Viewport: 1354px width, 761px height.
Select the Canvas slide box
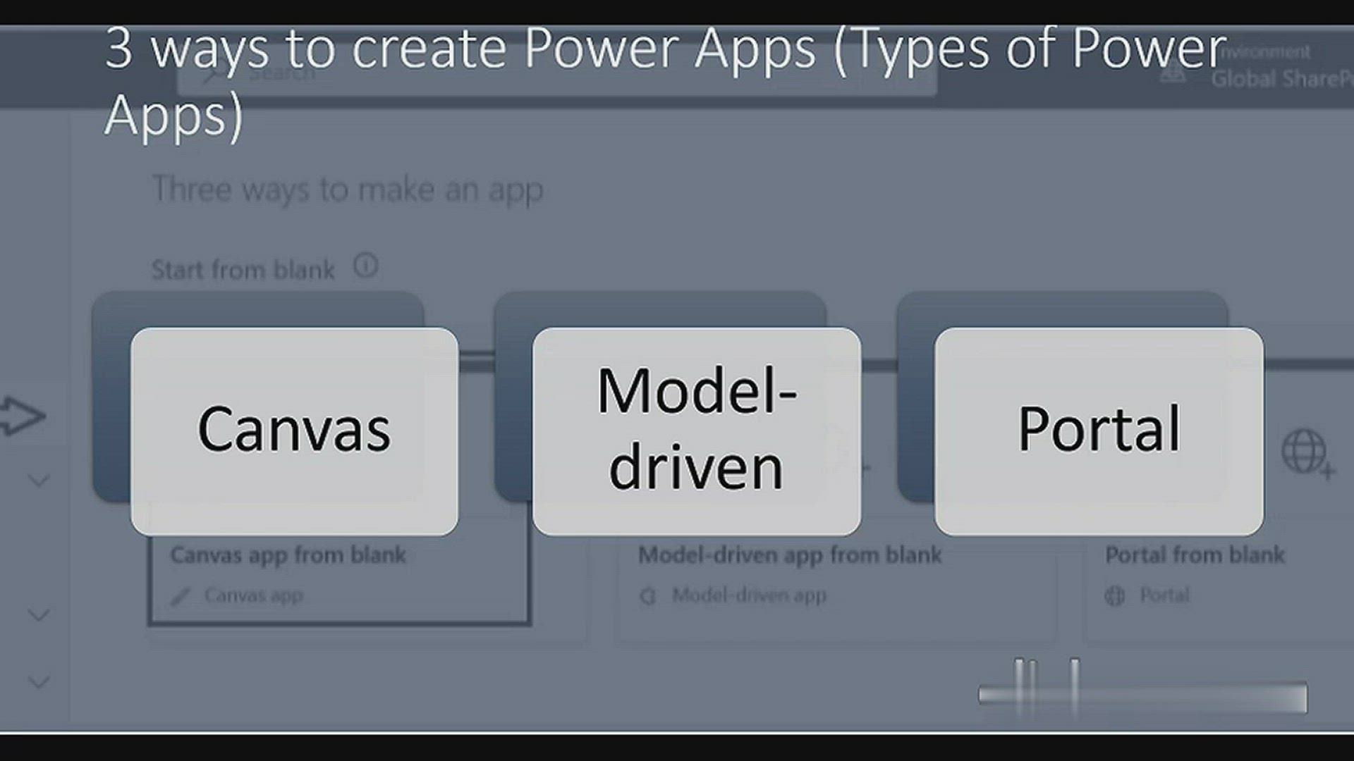294,431
